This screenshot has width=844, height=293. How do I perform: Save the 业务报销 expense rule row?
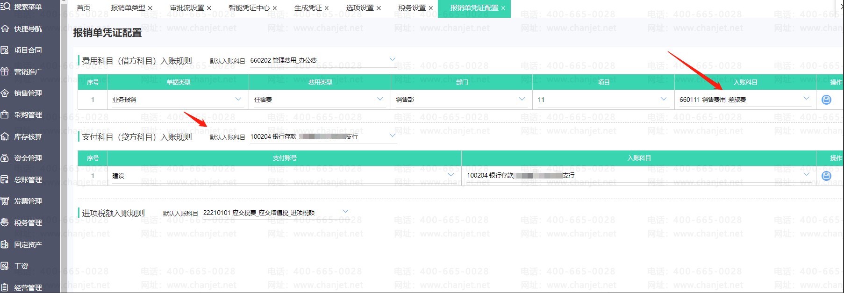(x=826, y=100)
